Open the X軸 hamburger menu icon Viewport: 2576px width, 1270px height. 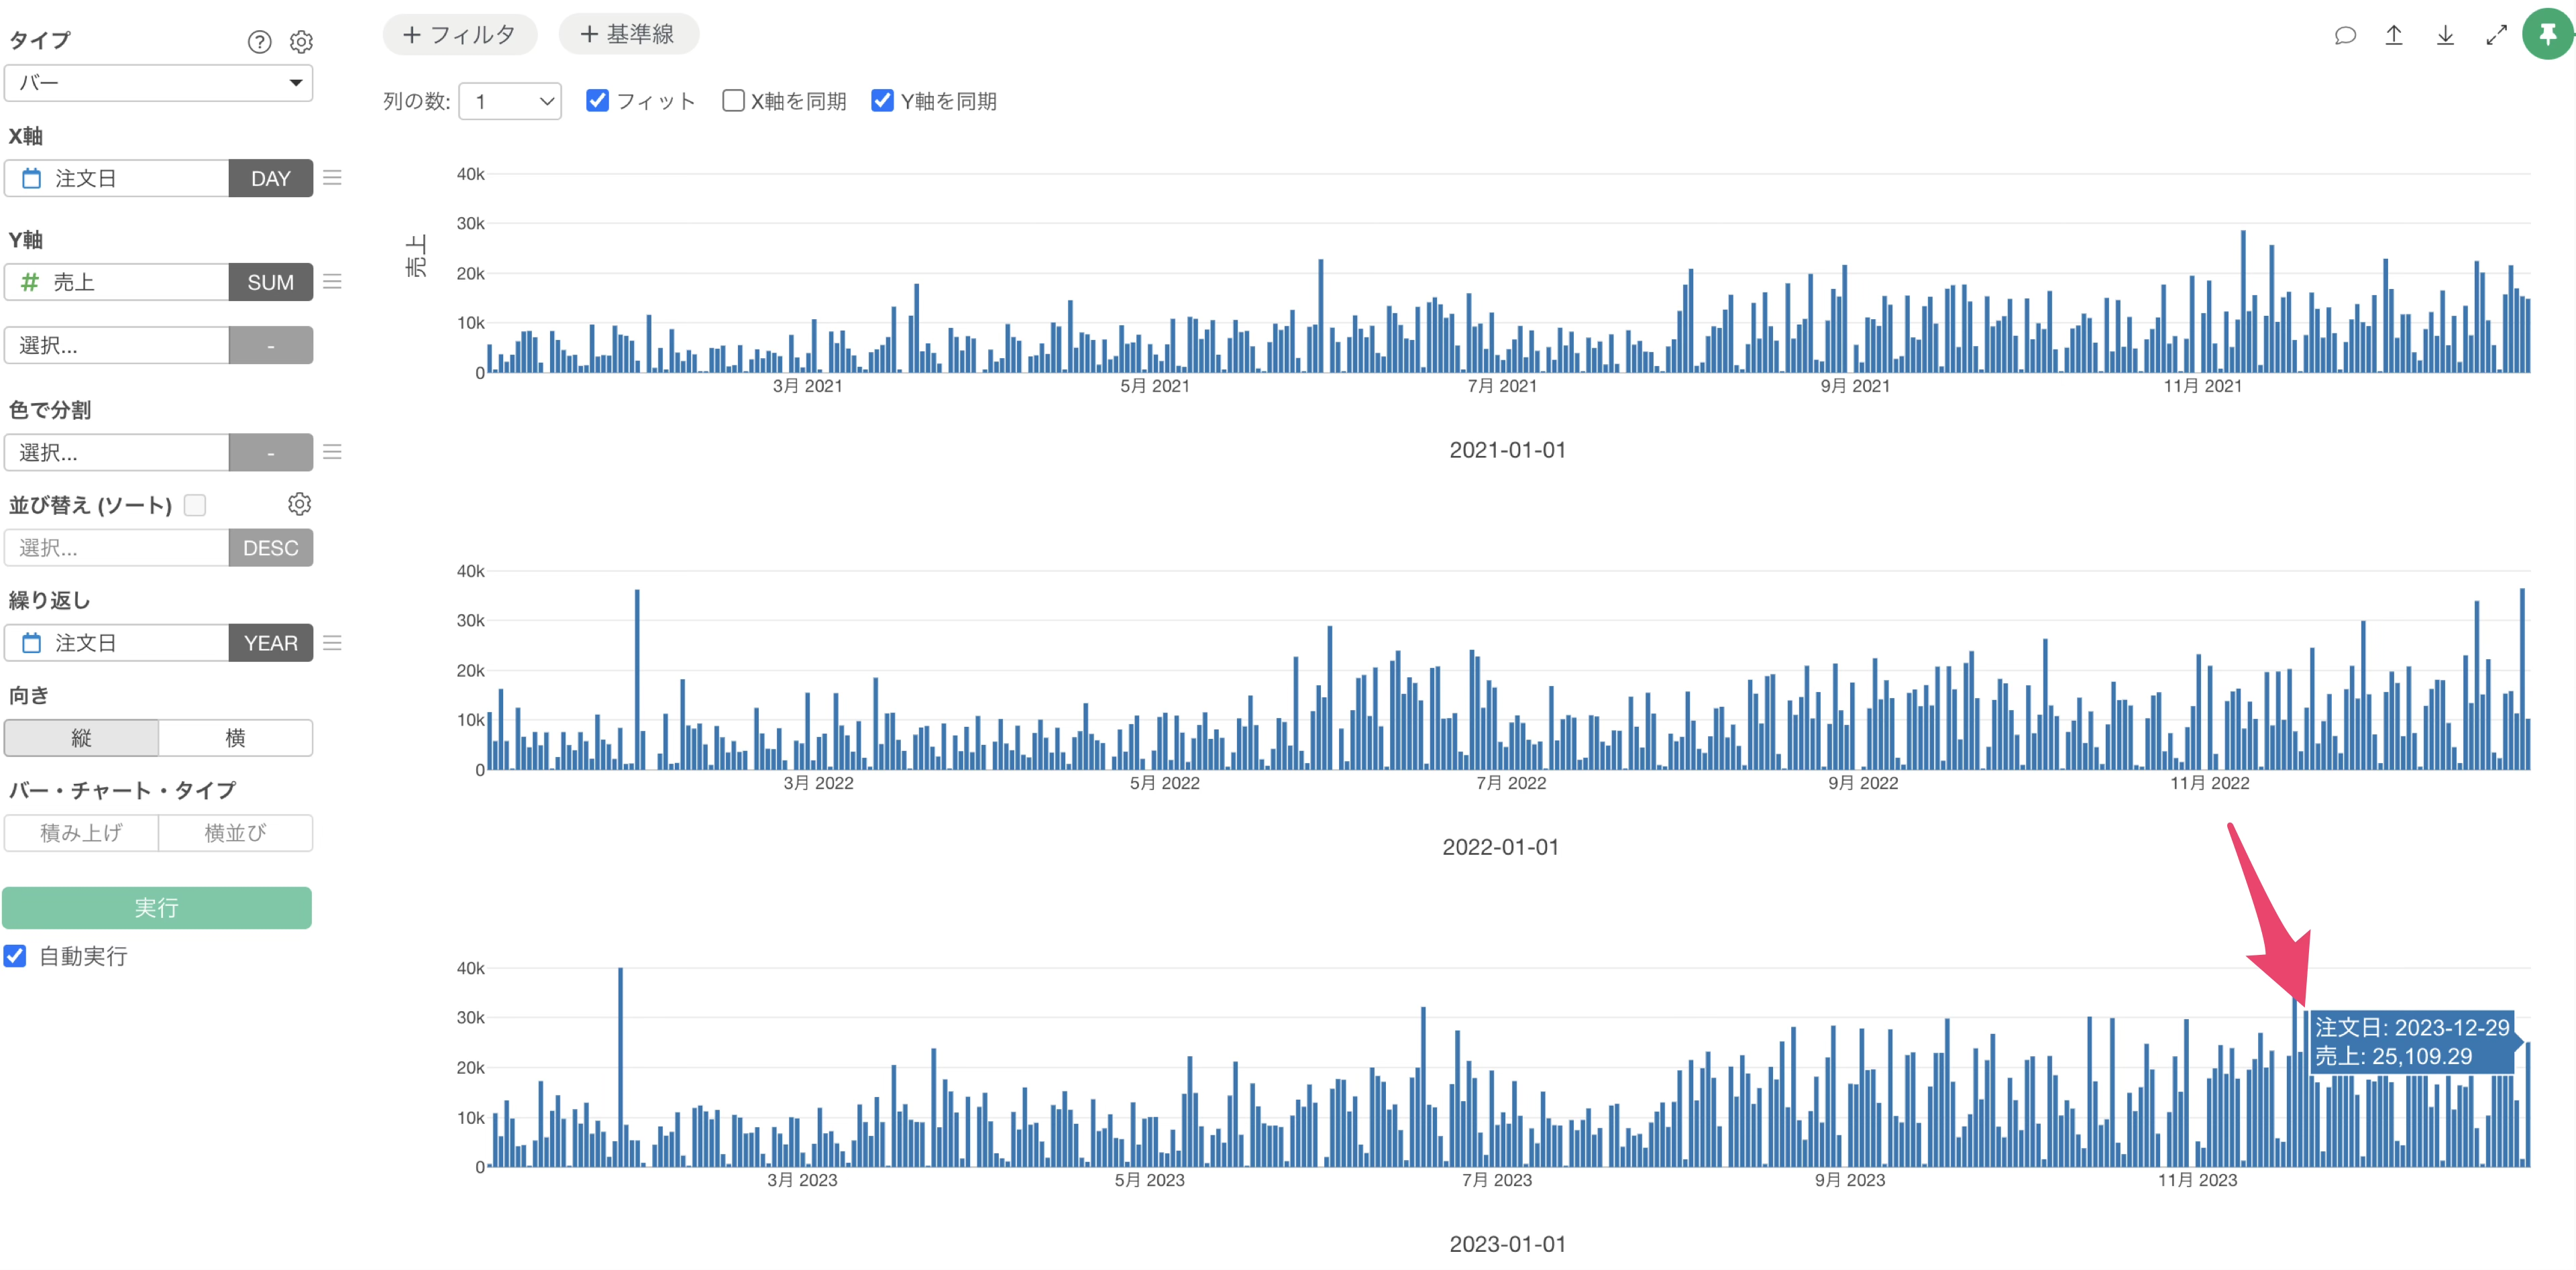333,178
